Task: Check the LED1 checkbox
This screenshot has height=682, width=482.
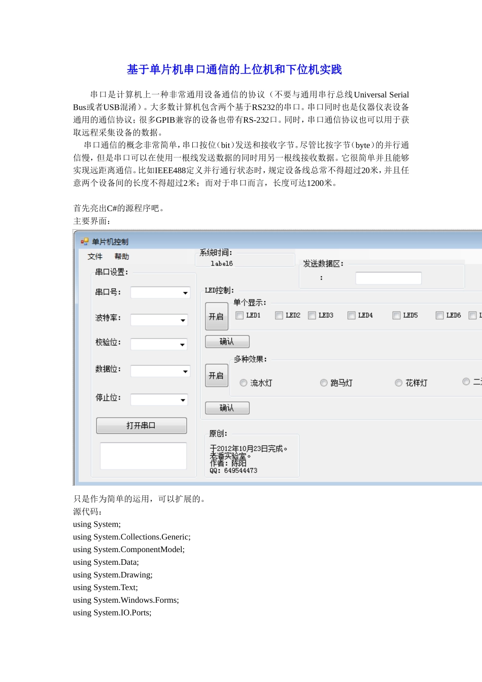Action: pos(239,316)
